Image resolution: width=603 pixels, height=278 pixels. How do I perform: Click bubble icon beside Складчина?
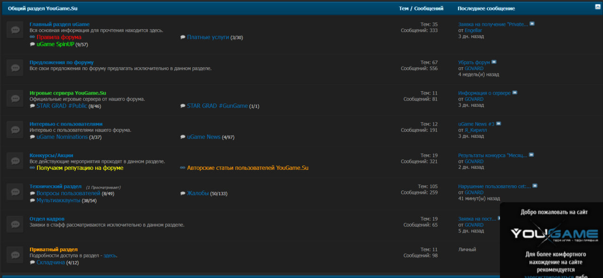click(x=33, y=262)
